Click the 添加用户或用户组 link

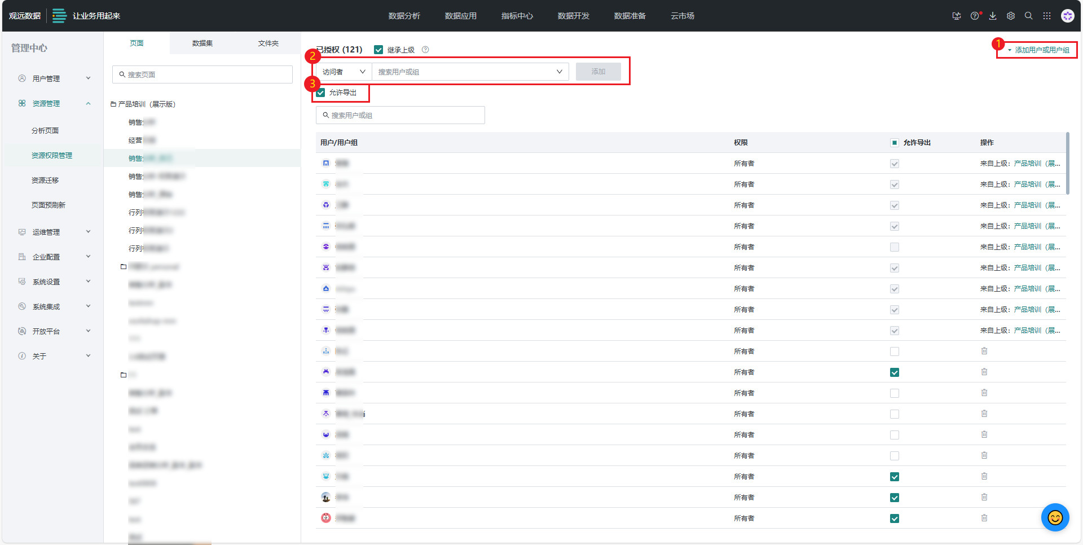pyautogui.click(x=1041, y=50)
